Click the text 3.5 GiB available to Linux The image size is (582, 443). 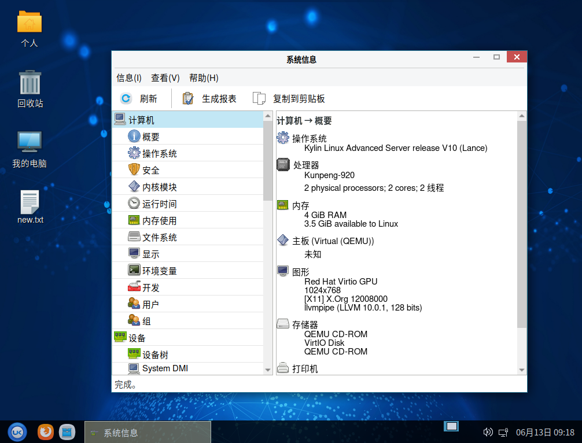coord(351,224)
